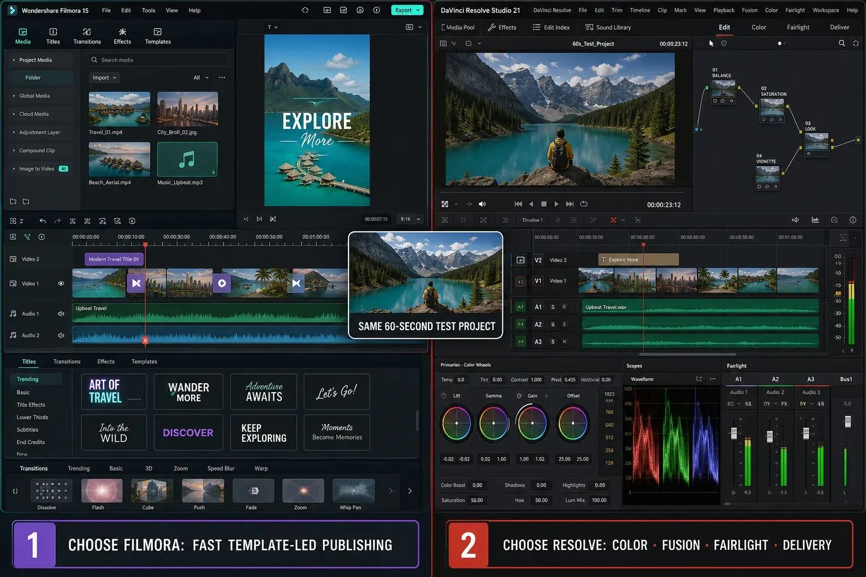Open the Media tab in Filmora
The height and width of the screenshot is (577, 866).
coord(23,36)
